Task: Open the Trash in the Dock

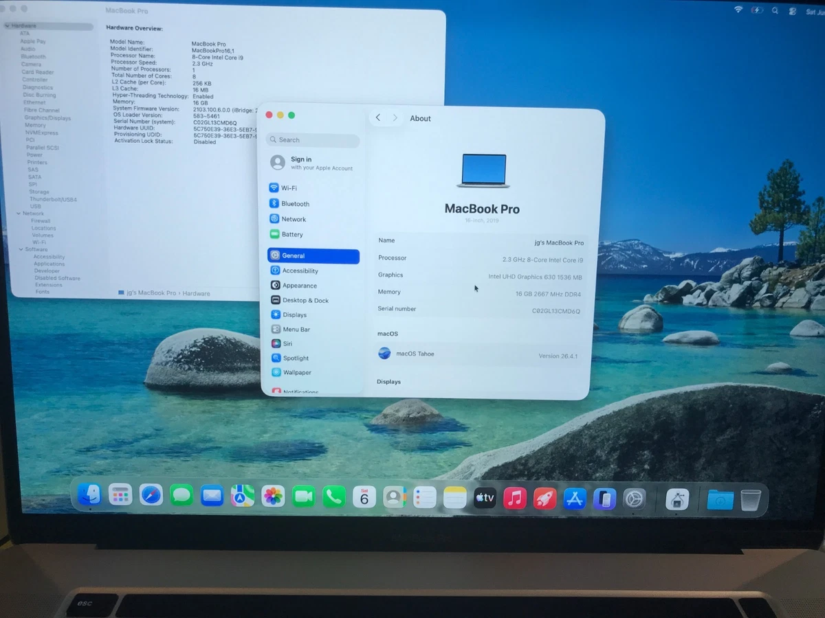Action: click(x=751, y=500)
